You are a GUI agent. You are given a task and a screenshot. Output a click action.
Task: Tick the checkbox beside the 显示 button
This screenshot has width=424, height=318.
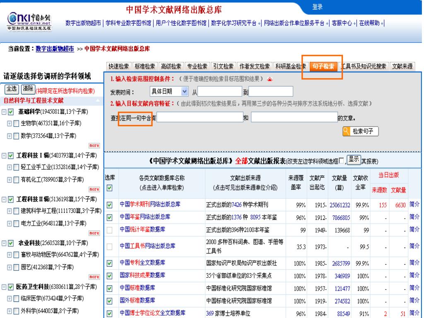pyautogui.click(x=342, y=161)
